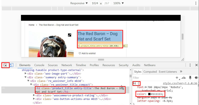Screen dimensions: 199x105
Task: Expand the woocommerce-product-rating div
Action: pos(34,95)
